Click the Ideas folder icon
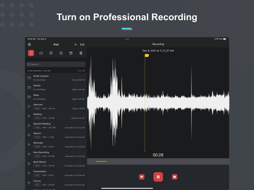 click(29, 97)
